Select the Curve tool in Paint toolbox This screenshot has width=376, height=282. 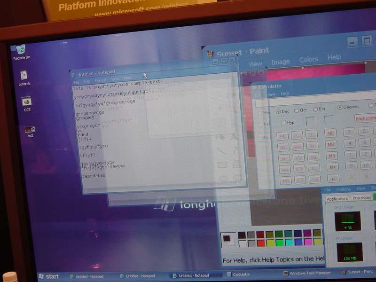click(235, 150)
